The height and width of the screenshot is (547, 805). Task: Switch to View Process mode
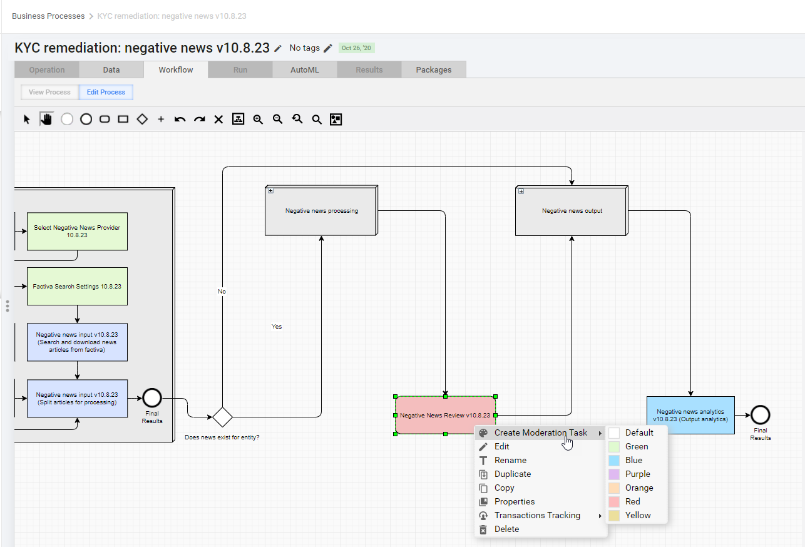coord(49,92)
